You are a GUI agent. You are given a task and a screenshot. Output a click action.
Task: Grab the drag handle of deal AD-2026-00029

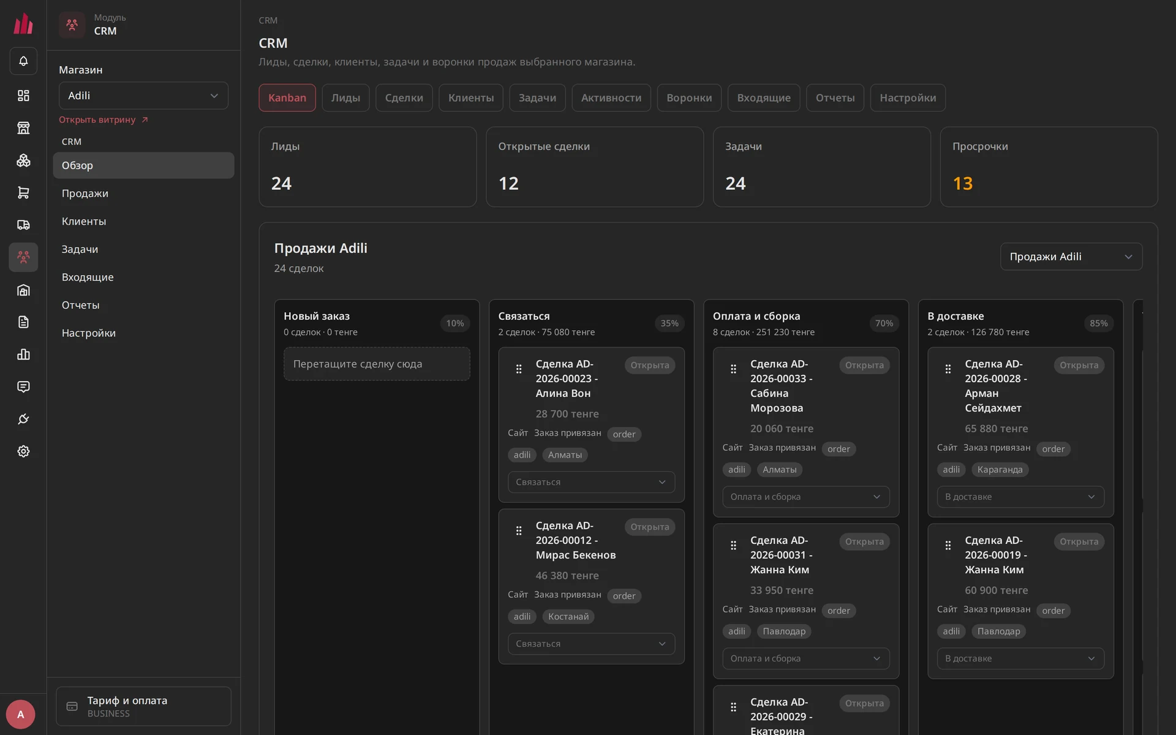click(x=733, y=707)
